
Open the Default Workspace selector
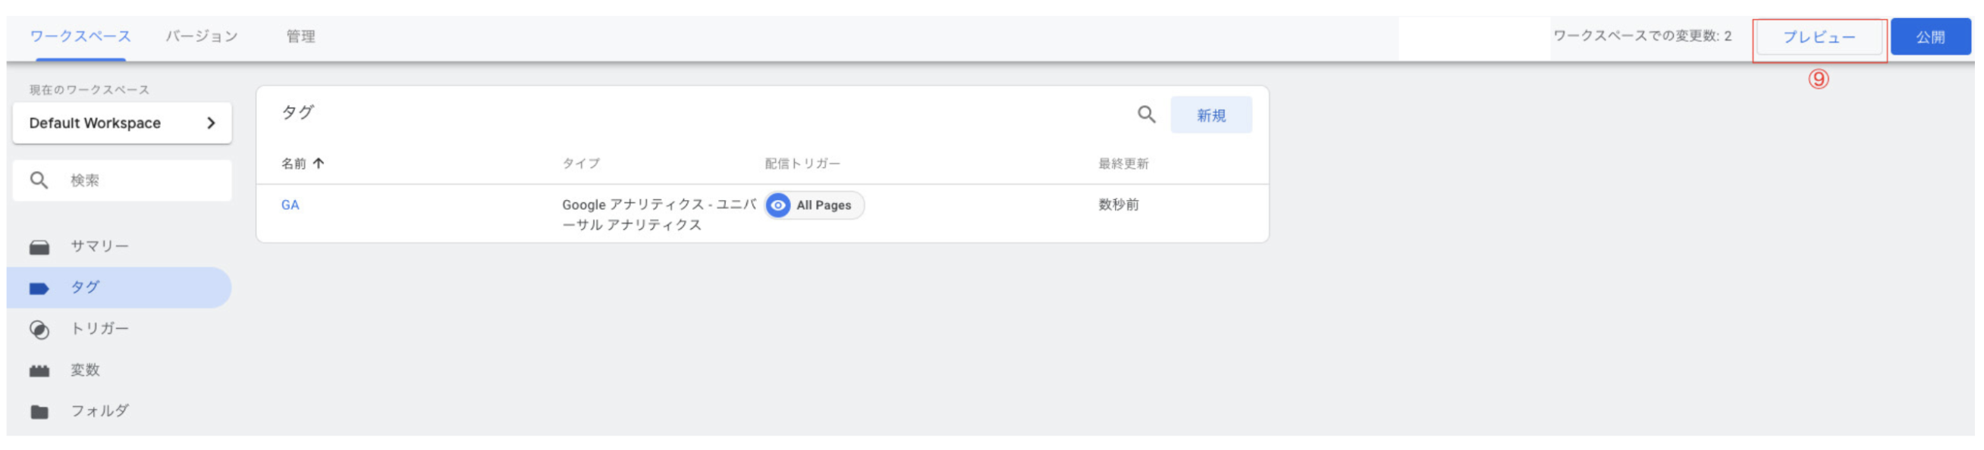(121, 123)
